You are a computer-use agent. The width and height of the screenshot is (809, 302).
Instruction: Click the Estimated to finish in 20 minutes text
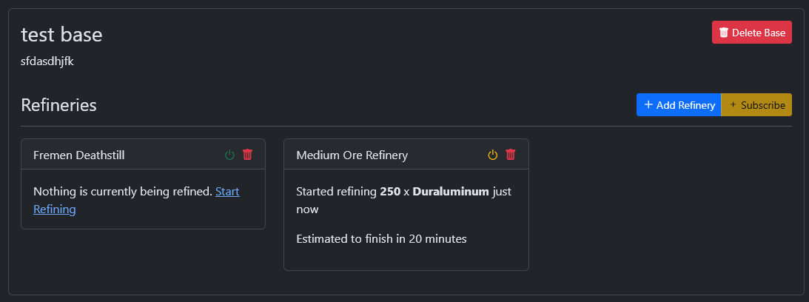381,238
